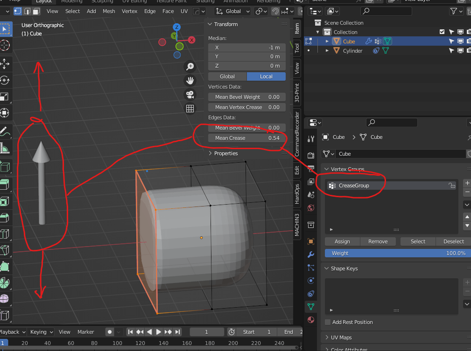The height and width of the screenshot is (351, 471).
Task: Switch to the UV Editing workspace tab
Action: (x=134, y=2)
